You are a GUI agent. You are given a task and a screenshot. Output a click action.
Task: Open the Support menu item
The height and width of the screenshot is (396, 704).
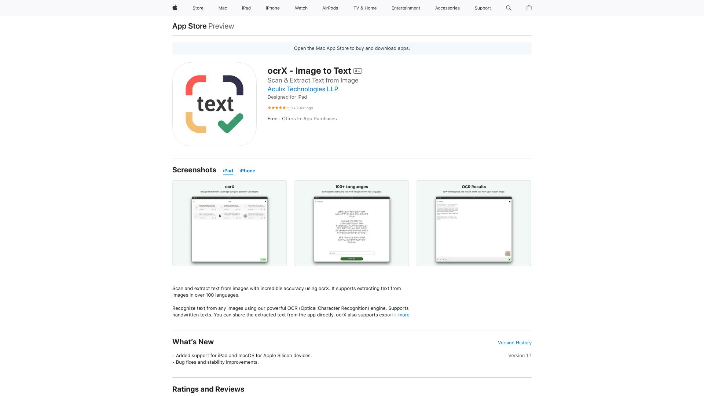(482, 8)
